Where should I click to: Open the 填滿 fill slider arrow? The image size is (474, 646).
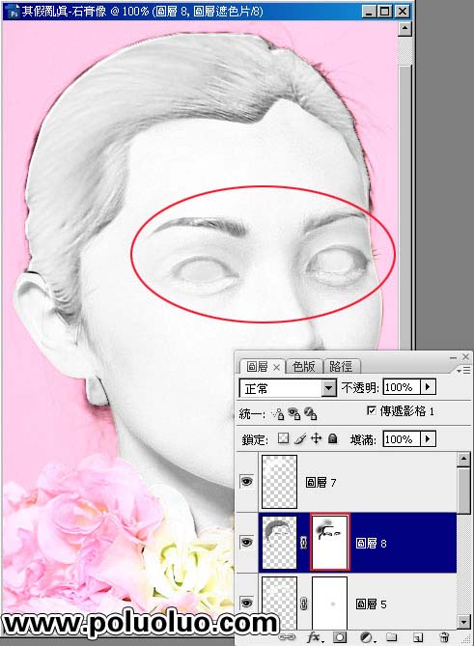pos(428,438)
